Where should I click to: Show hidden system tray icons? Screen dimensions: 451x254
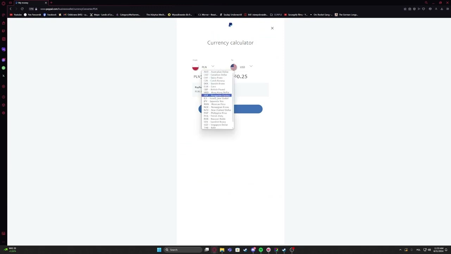(x=400, y=250)
